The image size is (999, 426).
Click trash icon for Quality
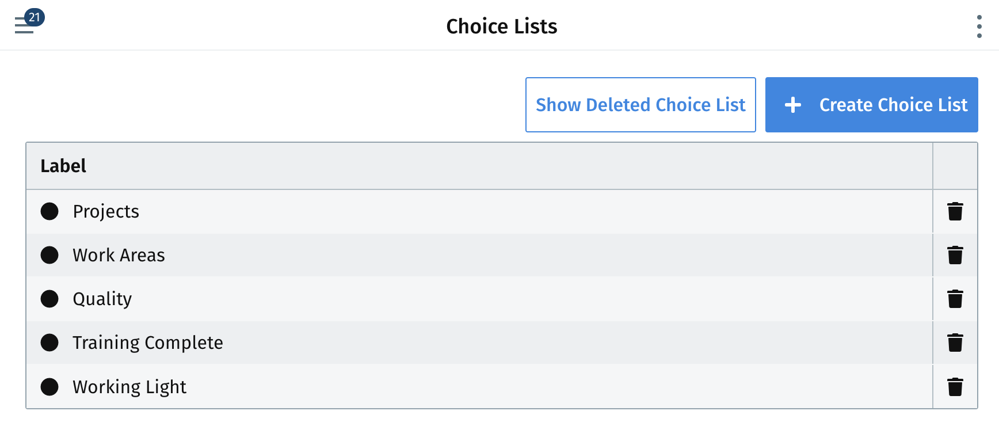pos(955,299)
